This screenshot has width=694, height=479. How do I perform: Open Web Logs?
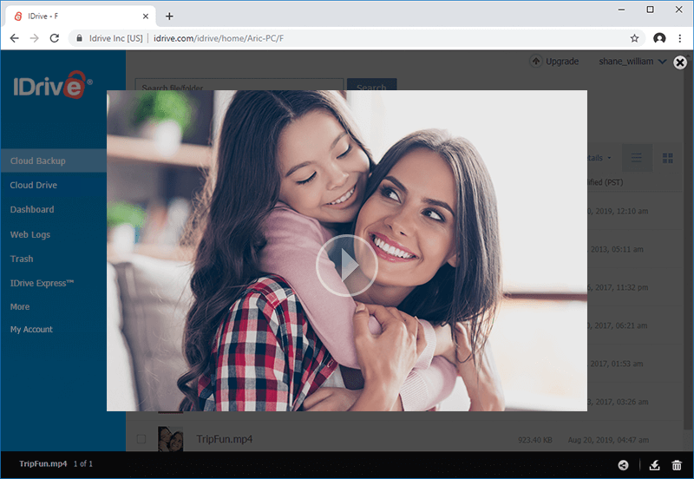(x=30, y=234)
